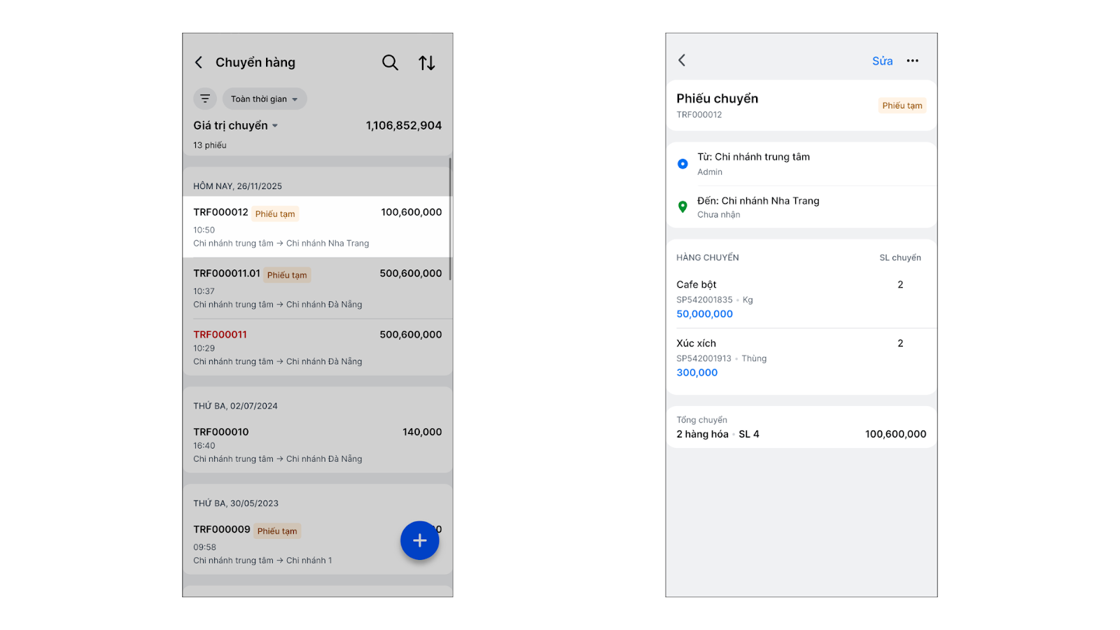The image size is (1120, 630).
Task: Select Đến: Chi nhánh Nha Trang row
Action: (x=801, y=207)
